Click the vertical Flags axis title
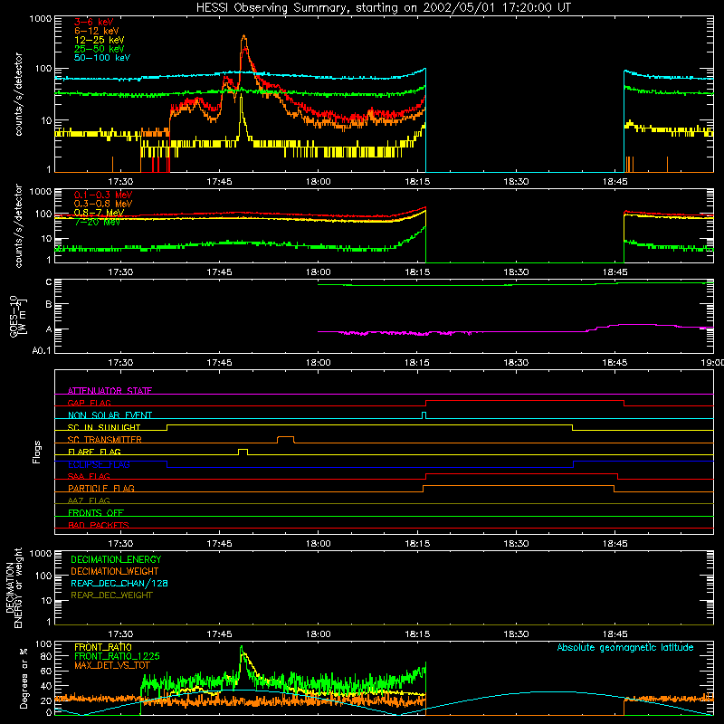Screen dimensions: 724x724 37,452
